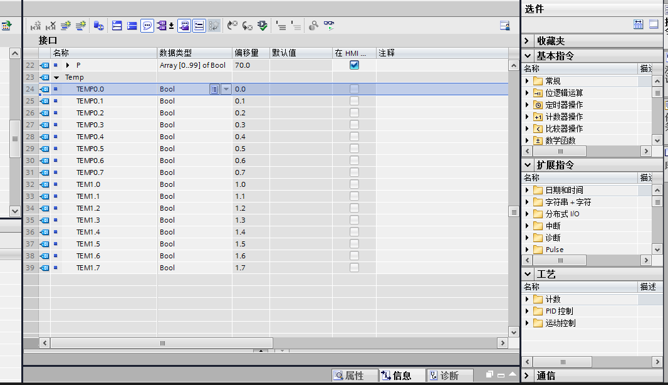Click the open all networks icon
668x385 pixels.
coord(117,26)
